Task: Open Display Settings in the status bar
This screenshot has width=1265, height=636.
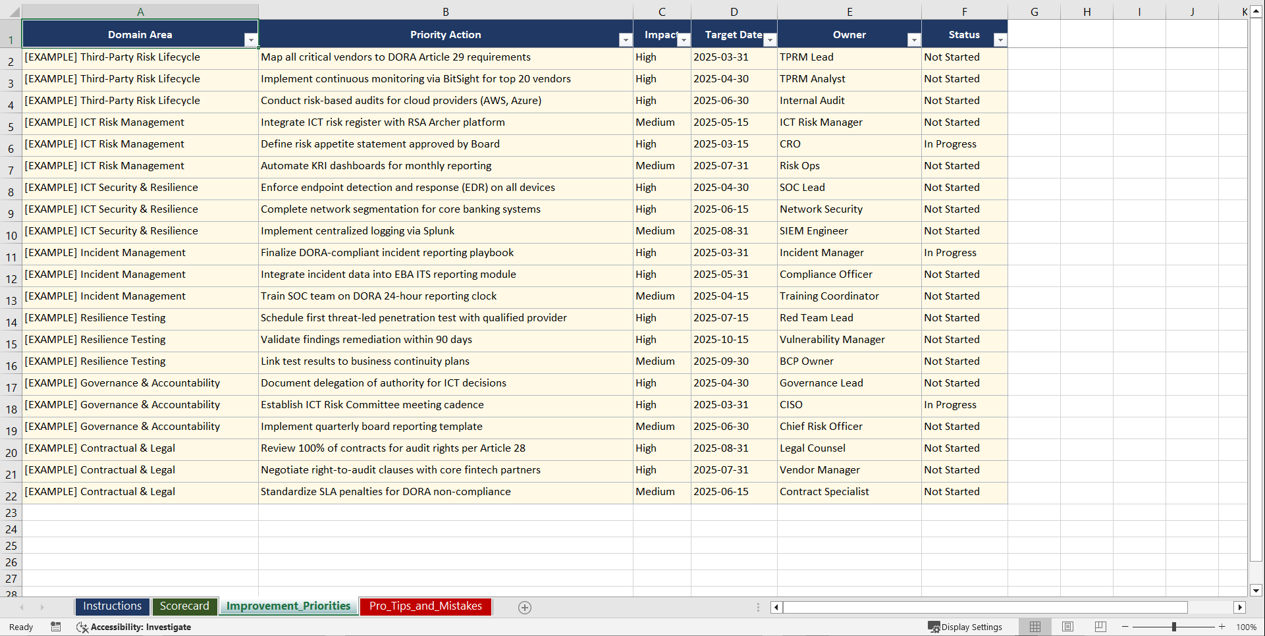Action: tap(965, 627)
